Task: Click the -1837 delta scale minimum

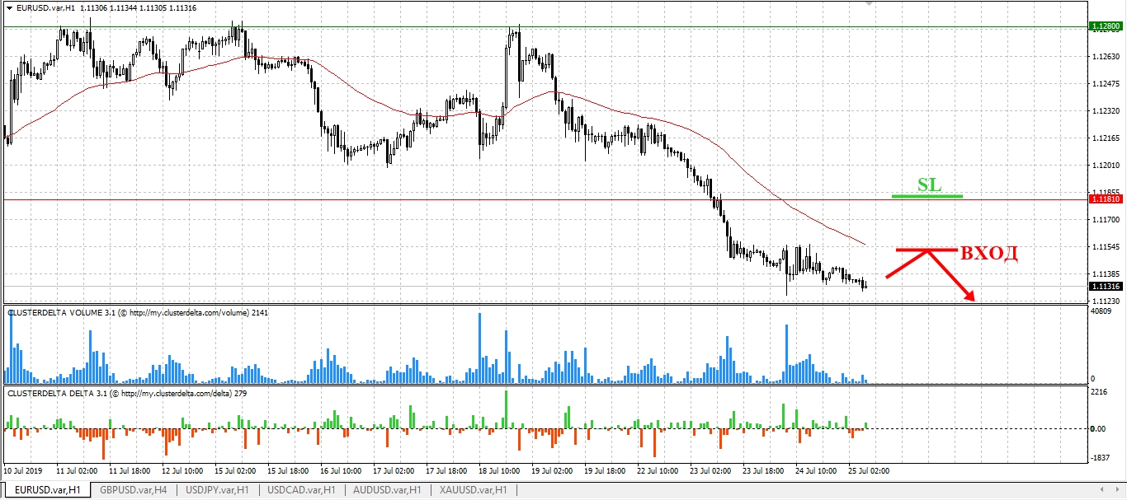Action: tap(1101, 458)
